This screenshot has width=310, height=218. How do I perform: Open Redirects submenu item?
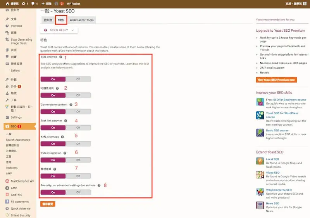[12, 168]
